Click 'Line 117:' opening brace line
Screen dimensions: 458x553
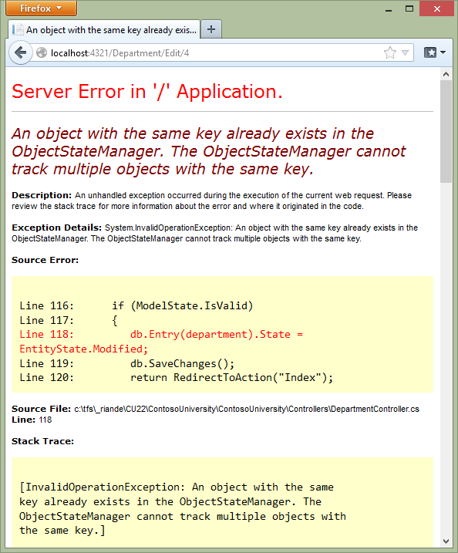point(69,320)
